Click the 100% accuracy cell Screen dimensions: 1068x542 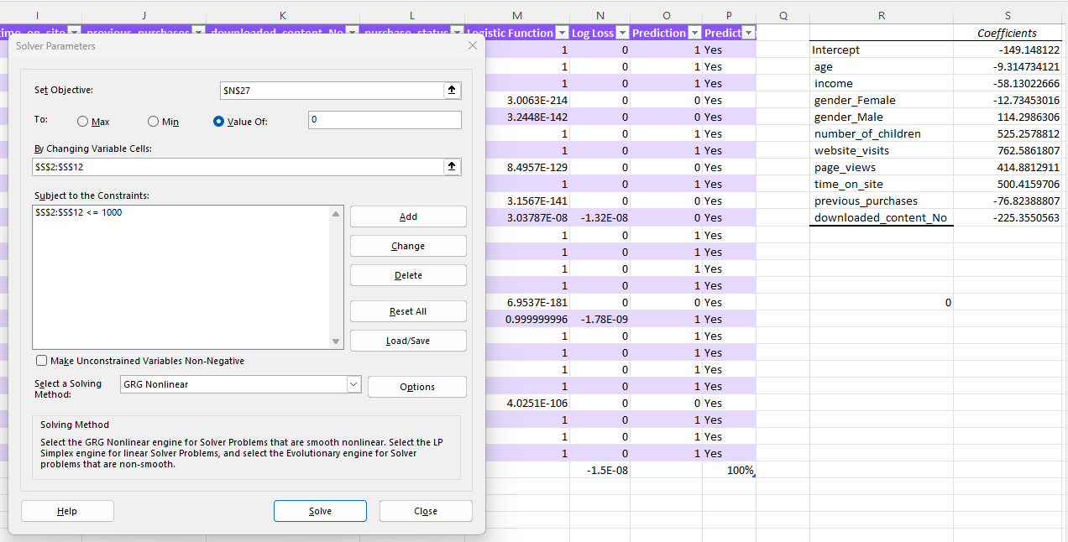tap(729, 470)
